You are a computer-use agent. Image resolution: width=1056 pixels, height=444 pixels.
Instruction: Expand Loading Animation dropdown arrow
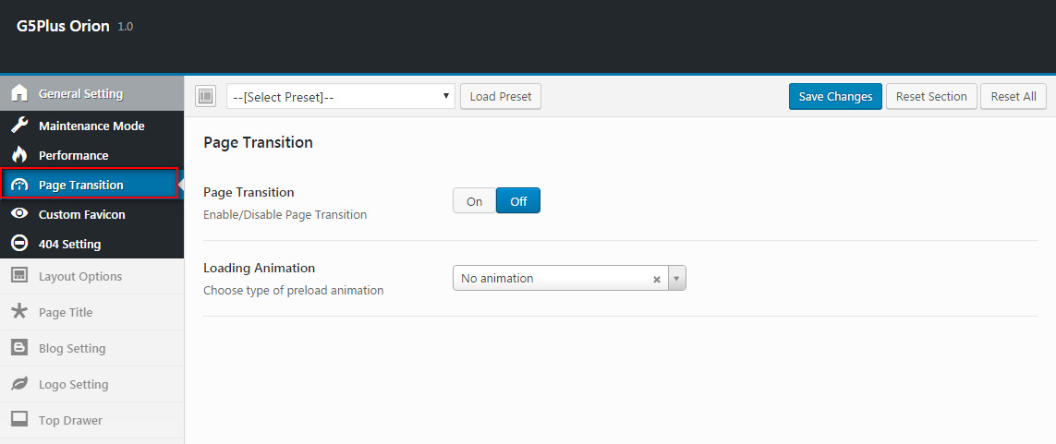(677, 278)
